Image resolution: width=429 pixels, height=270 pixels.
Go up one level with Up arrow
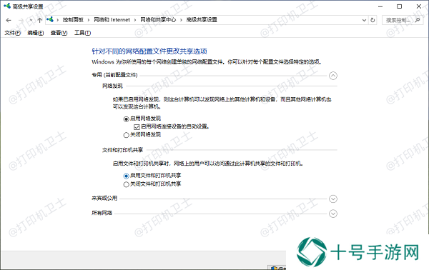(x=39, y=20)
